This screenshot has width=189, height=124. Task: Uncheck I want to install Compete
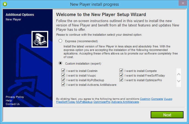click(121, 71)
